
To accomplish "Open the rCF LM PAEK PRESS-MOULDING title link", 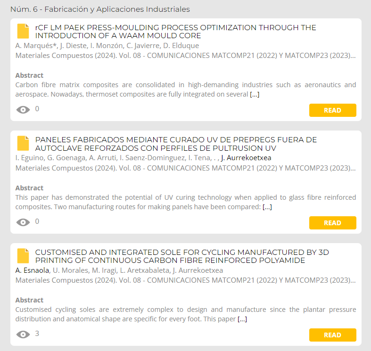I will pos(175,32).
